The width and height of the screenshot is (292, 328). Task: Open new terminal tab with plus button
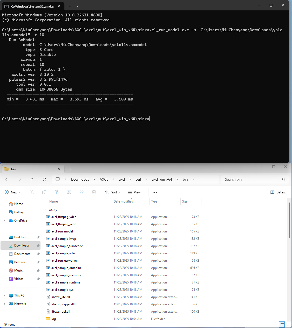(70, 6)
